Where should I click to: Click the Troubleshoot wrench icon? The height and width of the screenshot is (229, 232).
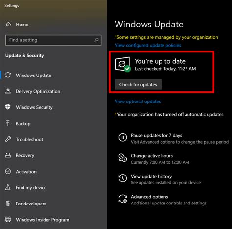(8, 139)
